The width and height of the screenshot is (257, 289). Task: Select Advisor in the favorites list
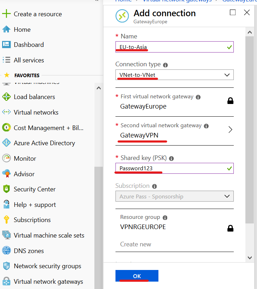click(24, 174)
